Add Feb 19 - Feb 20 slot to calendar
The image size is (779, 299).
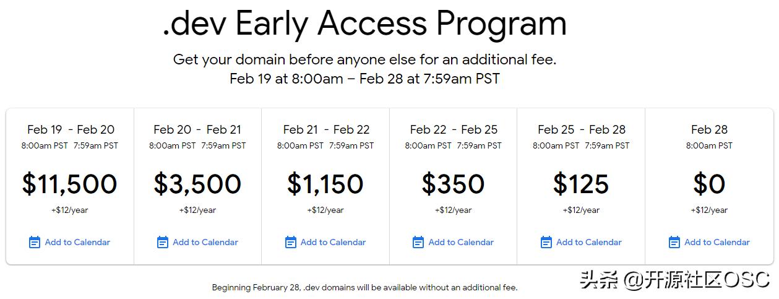tap(77, 242)
